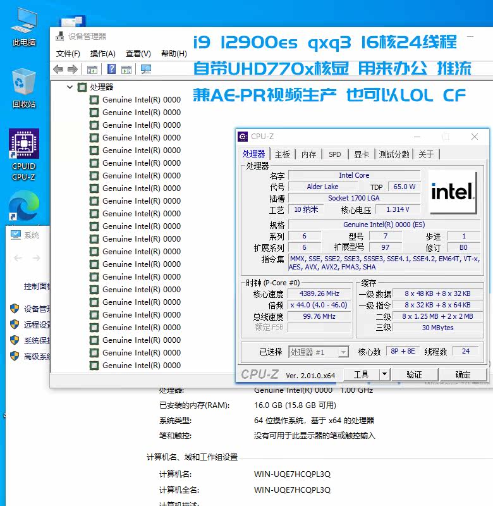This screenshot has width=493, height=506.
Task: Click the 验证 button in CPU-Z
Action: coord(415,374)
